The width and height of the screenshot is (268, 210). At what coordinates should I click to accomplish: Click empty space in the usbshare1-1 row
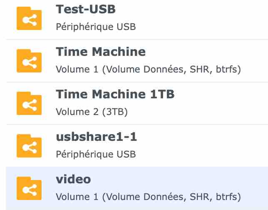(x=202, y=146)
